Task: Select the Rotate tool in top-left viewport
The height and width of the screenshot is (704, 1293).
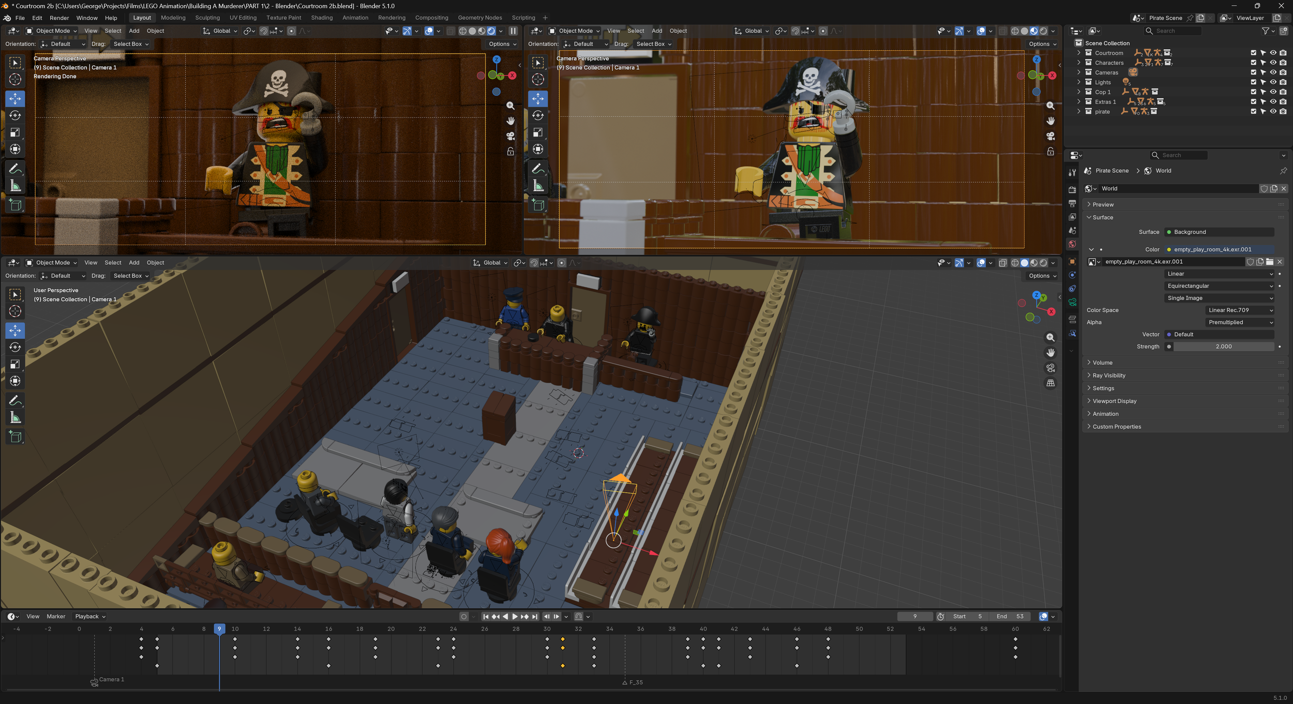Action: [x=15, y=115]
